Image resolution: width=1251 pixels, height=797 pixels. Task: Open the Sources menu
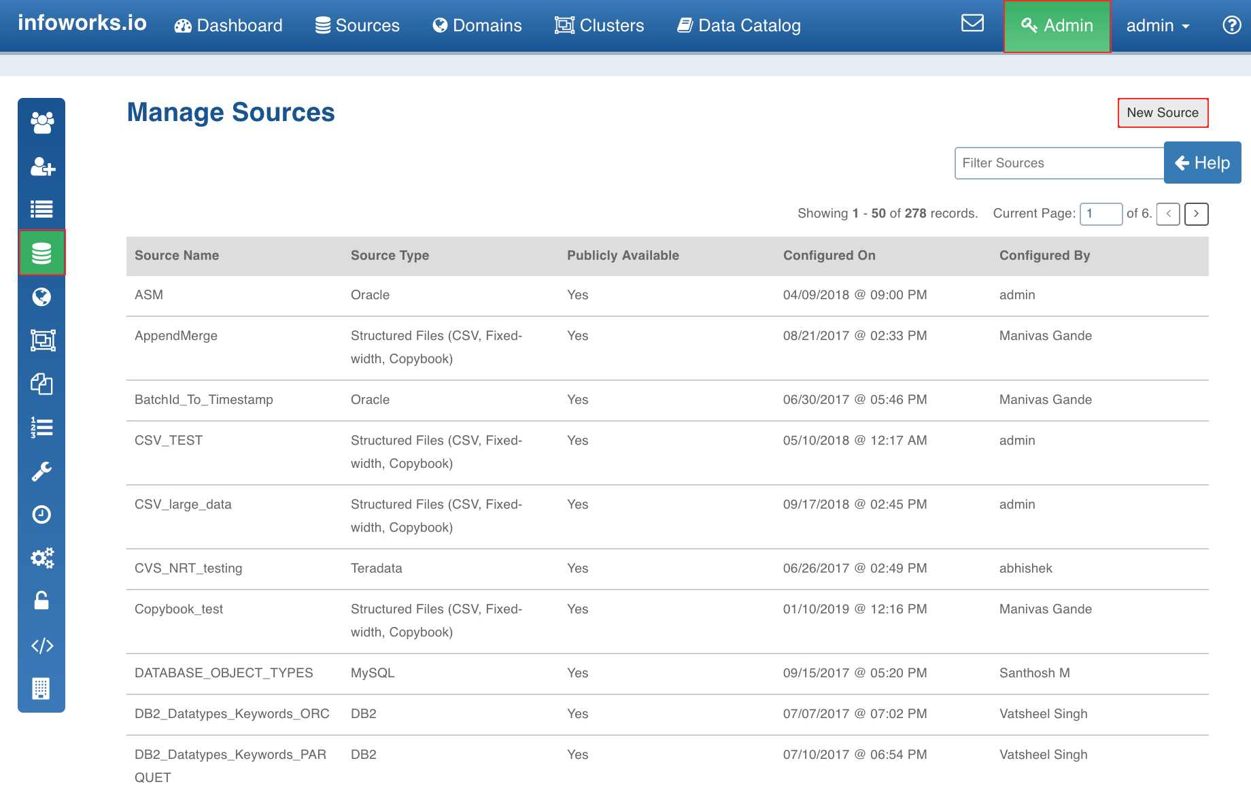[x=358, y=25]
